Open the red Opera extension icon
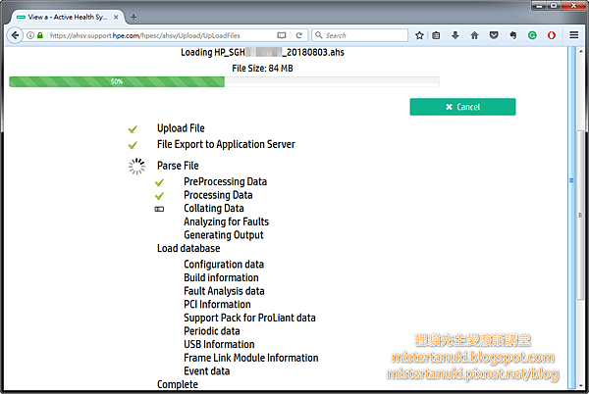 click(x=551, y=35)
